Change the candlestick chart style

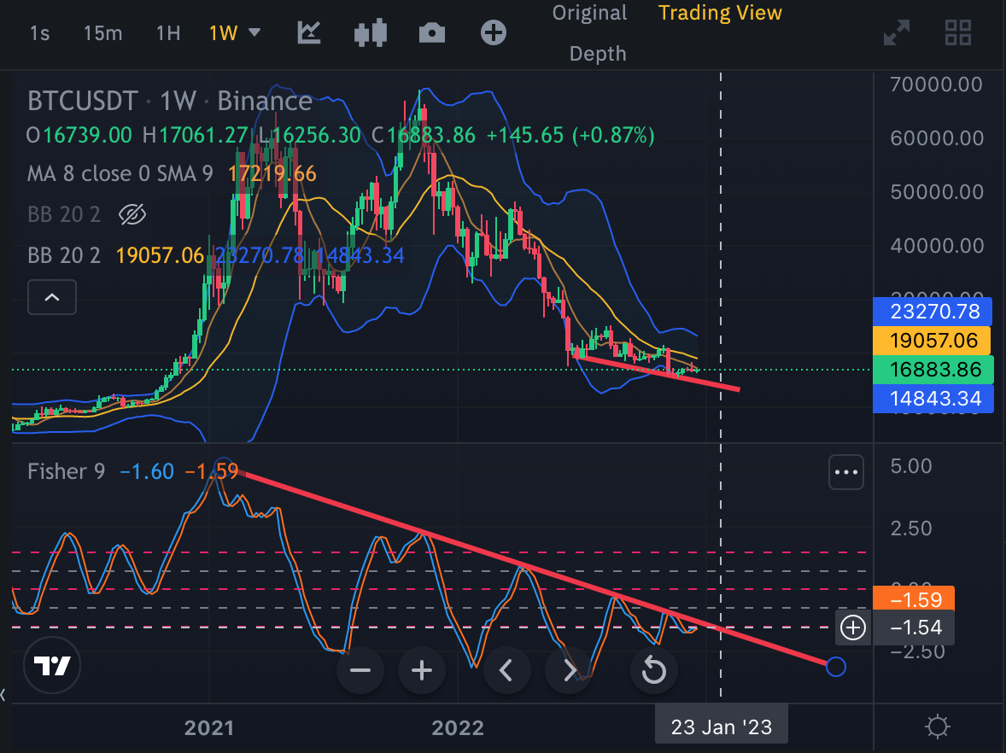[371, 32]
